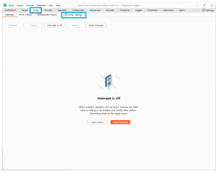Select the Intercept sub-tab
This screenshot has height=173, width=219.
point(9,15)
